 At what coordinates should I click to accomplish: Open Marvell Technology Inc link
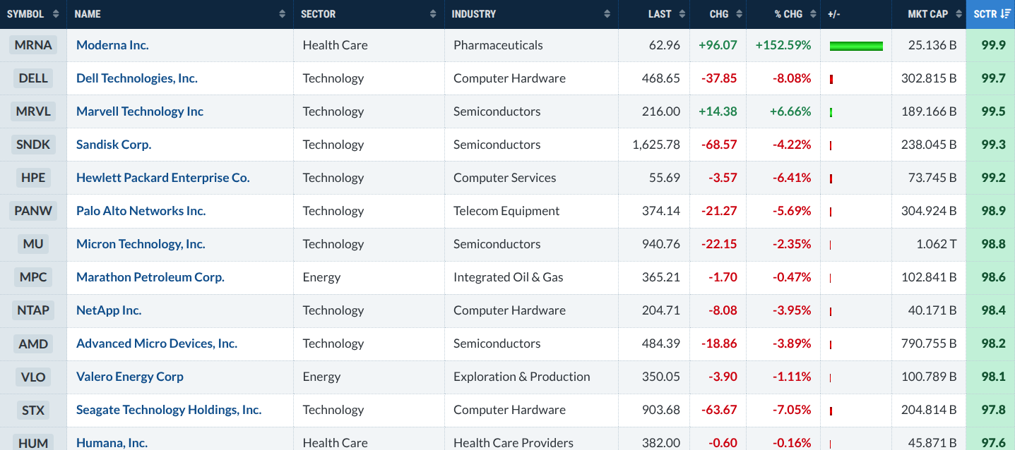[x=140, y=111]
